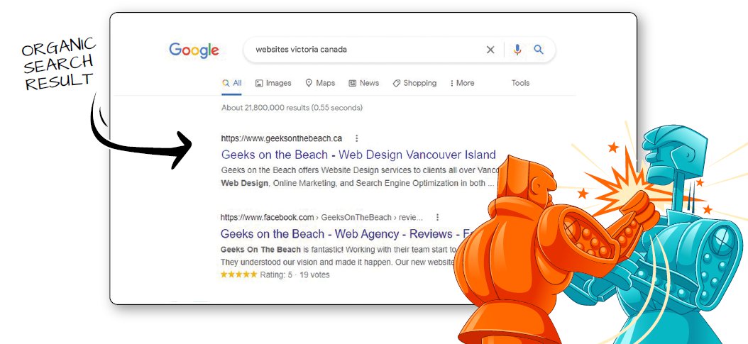This screenshot has height=344, width=748.
Task: Click the Google logo
Action: click(x=194, y=50)
